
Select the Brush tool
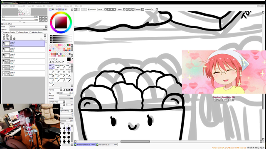point(62,67)
